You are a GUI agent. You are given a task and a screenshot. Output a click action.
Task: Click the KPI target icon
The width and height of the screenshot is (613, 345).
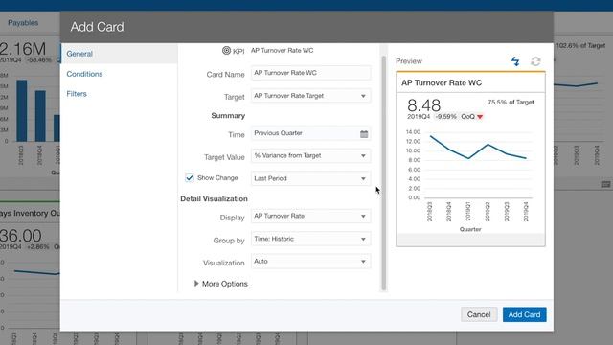pos(226,51)
